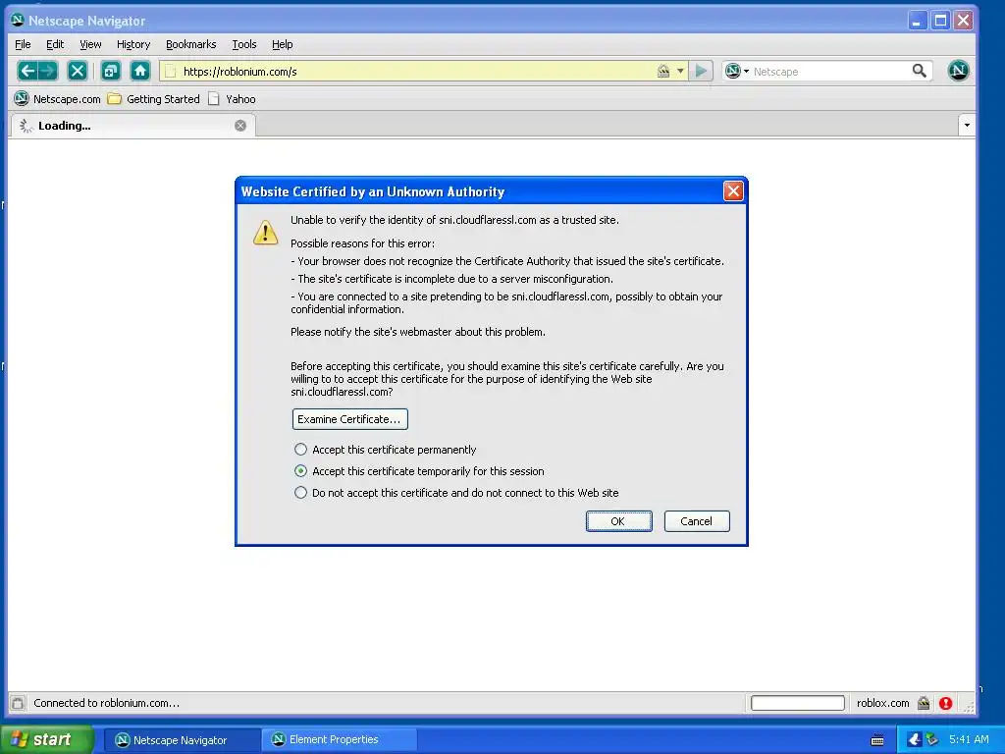The image size is (1005, 754).
Task: Click the Netscape throbber logo icon
Action: [x=958, y=71]
